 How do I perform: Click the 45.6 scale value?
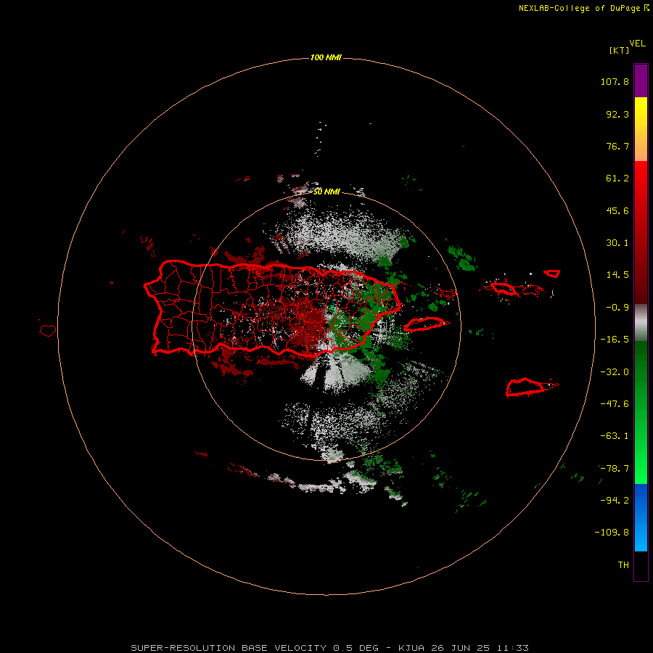[617, 210]
